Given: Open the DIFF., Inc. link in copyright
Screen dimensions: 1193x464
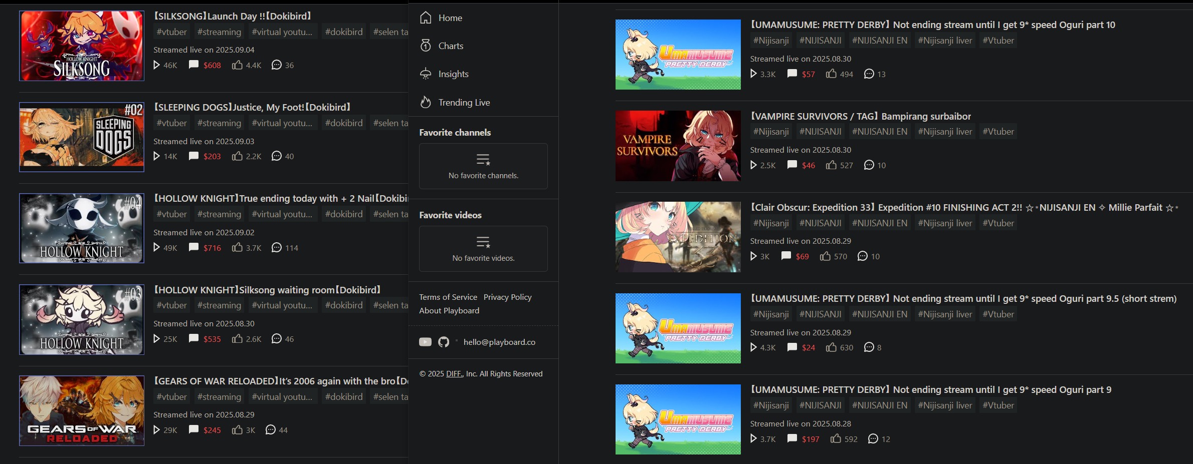Looking at the screenshot, I should (x=454, y=374).
